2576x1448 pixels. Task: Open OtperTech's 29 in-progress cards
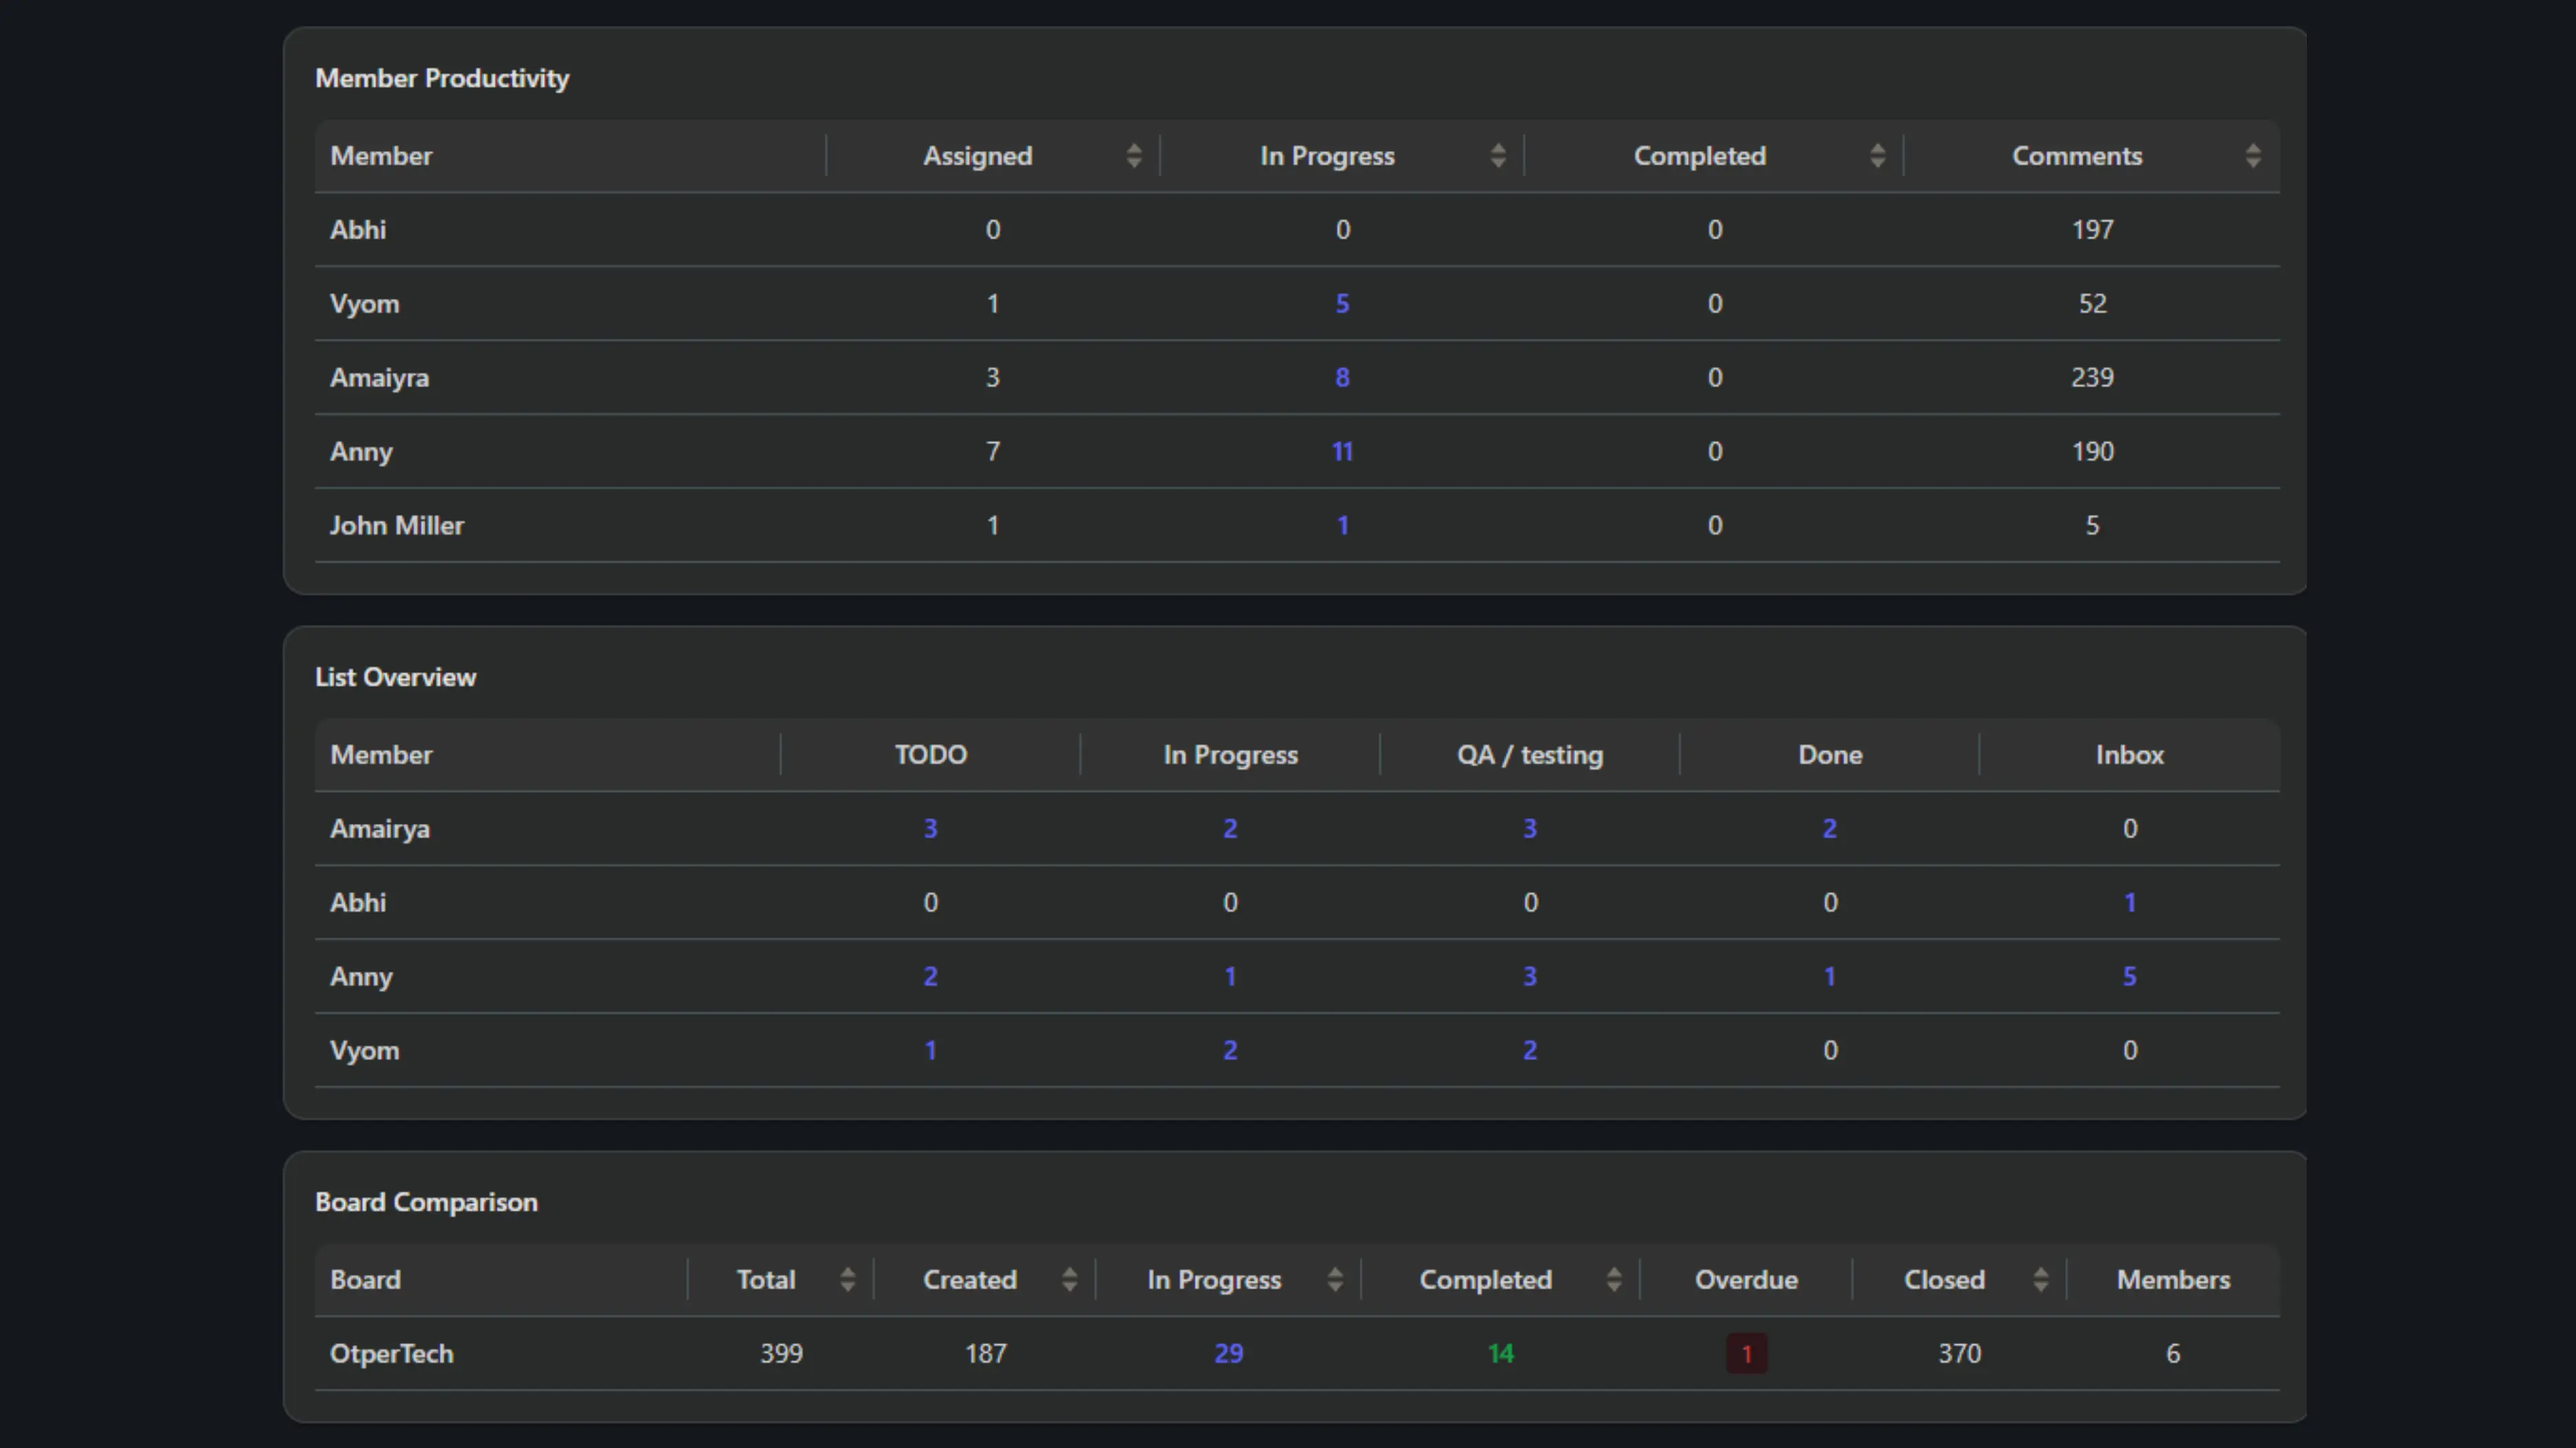1228,1354
